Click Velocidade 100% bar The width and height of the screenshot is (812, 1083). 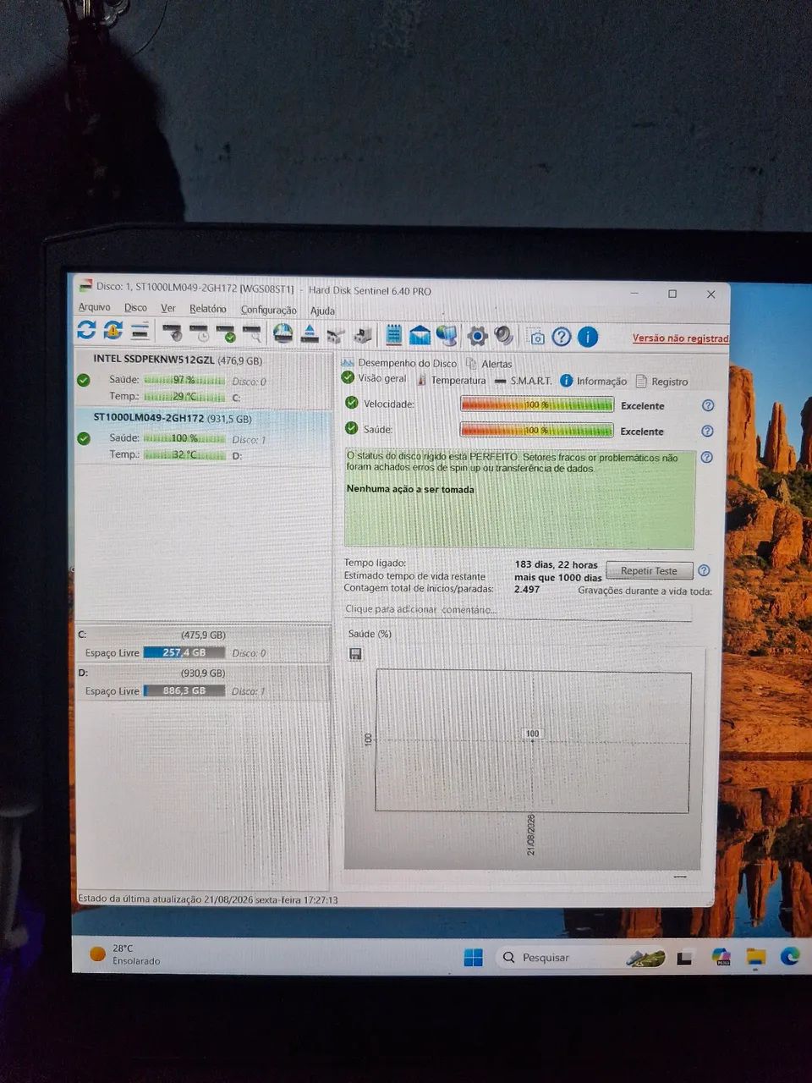pos(536,405)
